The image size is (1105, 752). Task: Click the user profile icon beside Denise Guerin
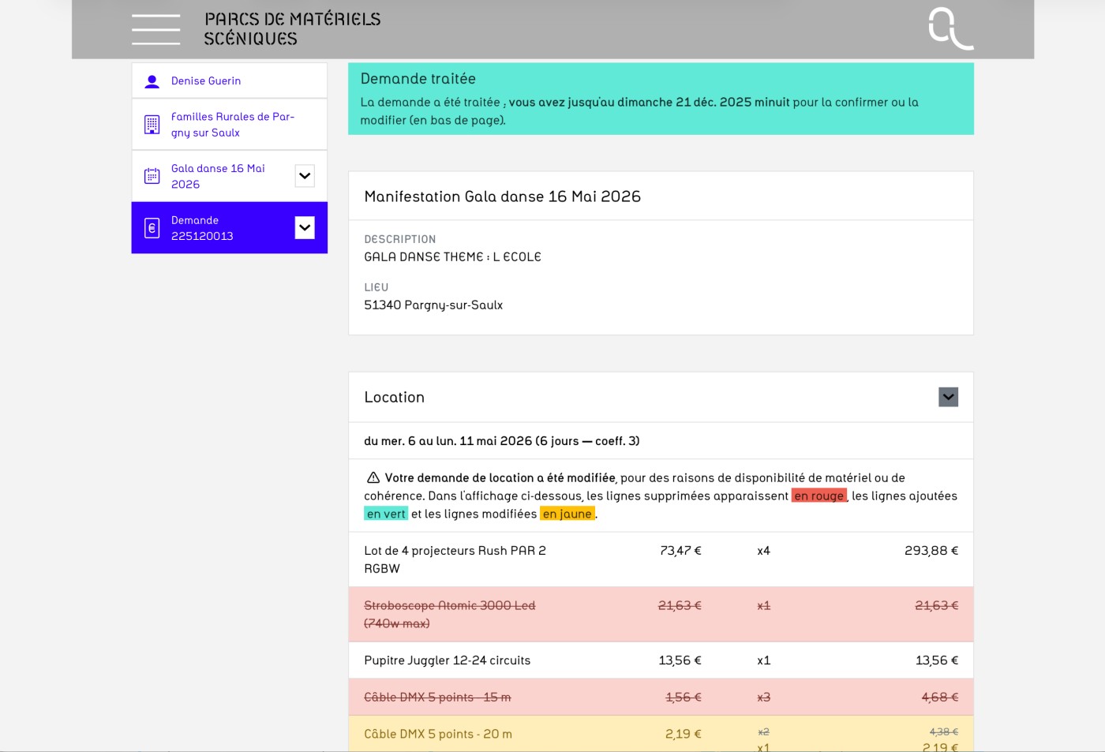152,81
